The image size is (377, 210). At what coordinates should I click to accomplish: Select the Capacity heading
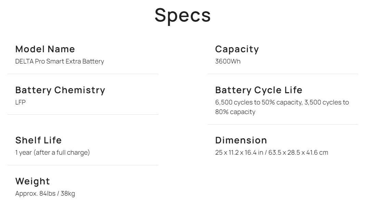point(237,49)
